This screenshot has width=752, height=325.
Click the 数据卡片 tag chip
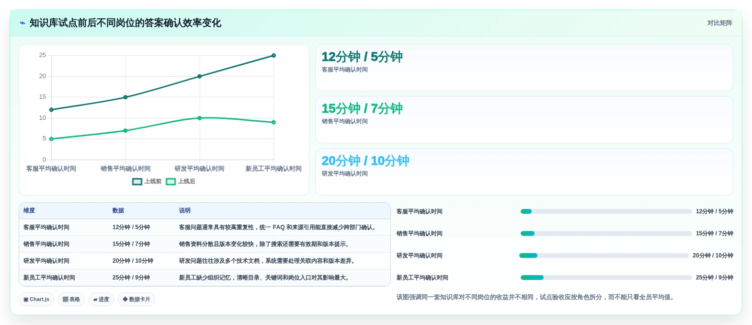(137, 299)
